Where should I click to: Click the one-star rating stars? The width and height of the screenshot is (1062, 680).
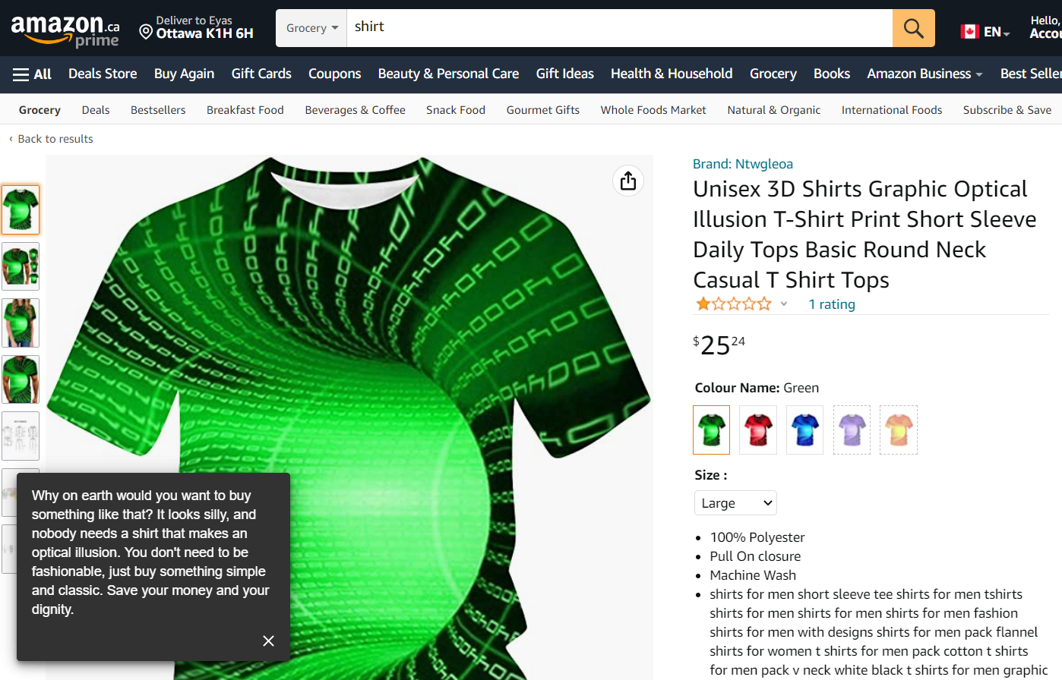(733, 304)
